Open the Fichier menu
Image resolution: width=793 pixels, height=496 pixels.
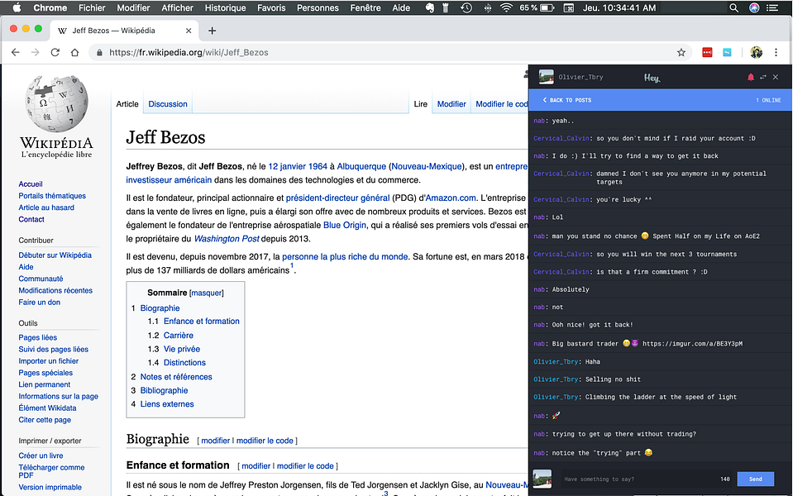(x=92, y=7)
